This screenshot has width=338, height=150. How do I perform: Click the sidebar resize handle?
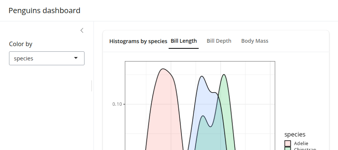[x=92, y=85]
